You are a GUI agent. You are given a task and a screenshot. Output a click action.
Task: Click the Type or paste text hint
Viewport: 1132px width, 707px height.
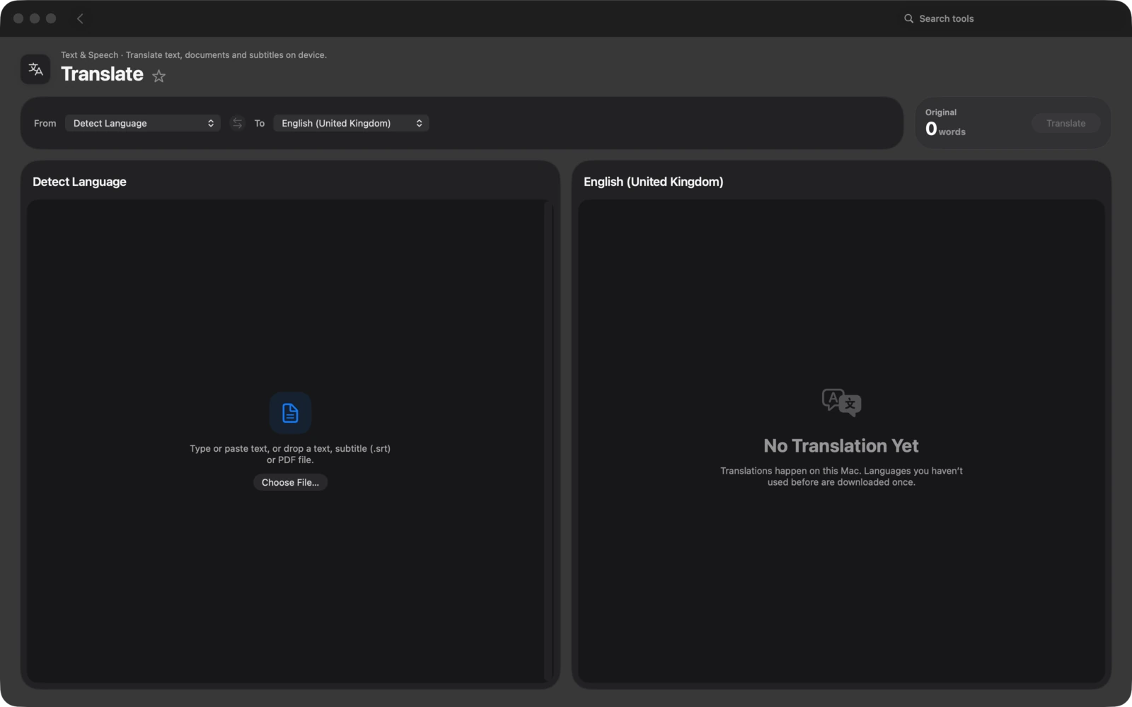click(x=290, y=454)
